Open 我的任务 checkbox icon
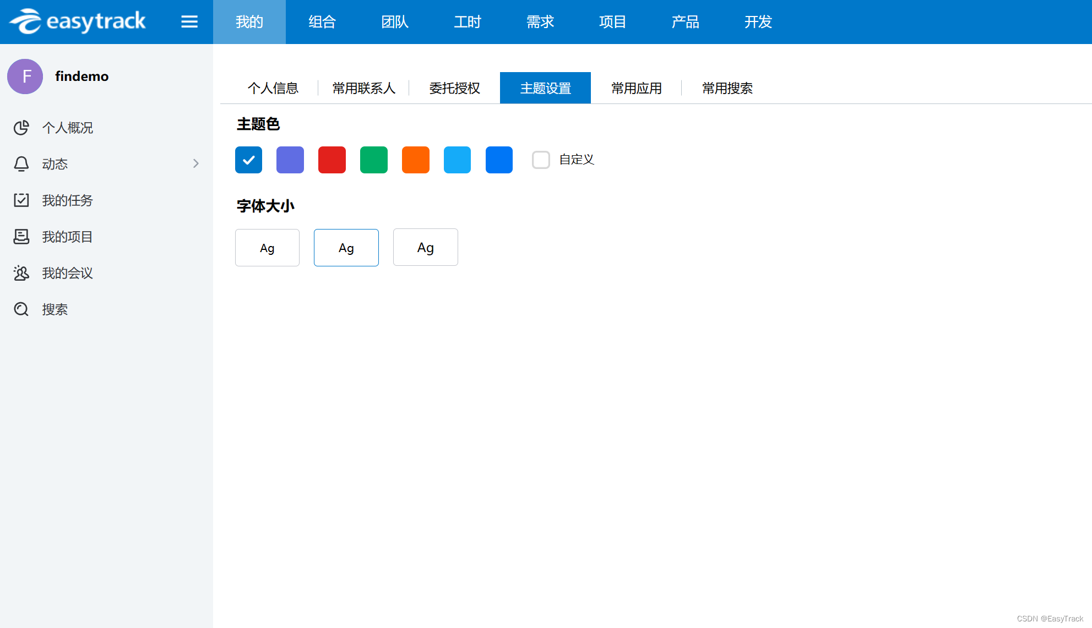Screen dimensions: 1092x628 (21, 200)
